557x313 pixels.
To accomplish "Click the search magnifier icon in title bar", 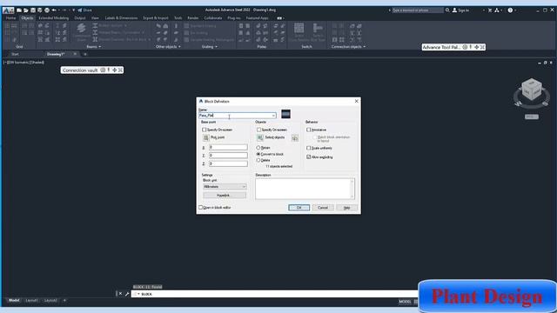I will point(447,10).
